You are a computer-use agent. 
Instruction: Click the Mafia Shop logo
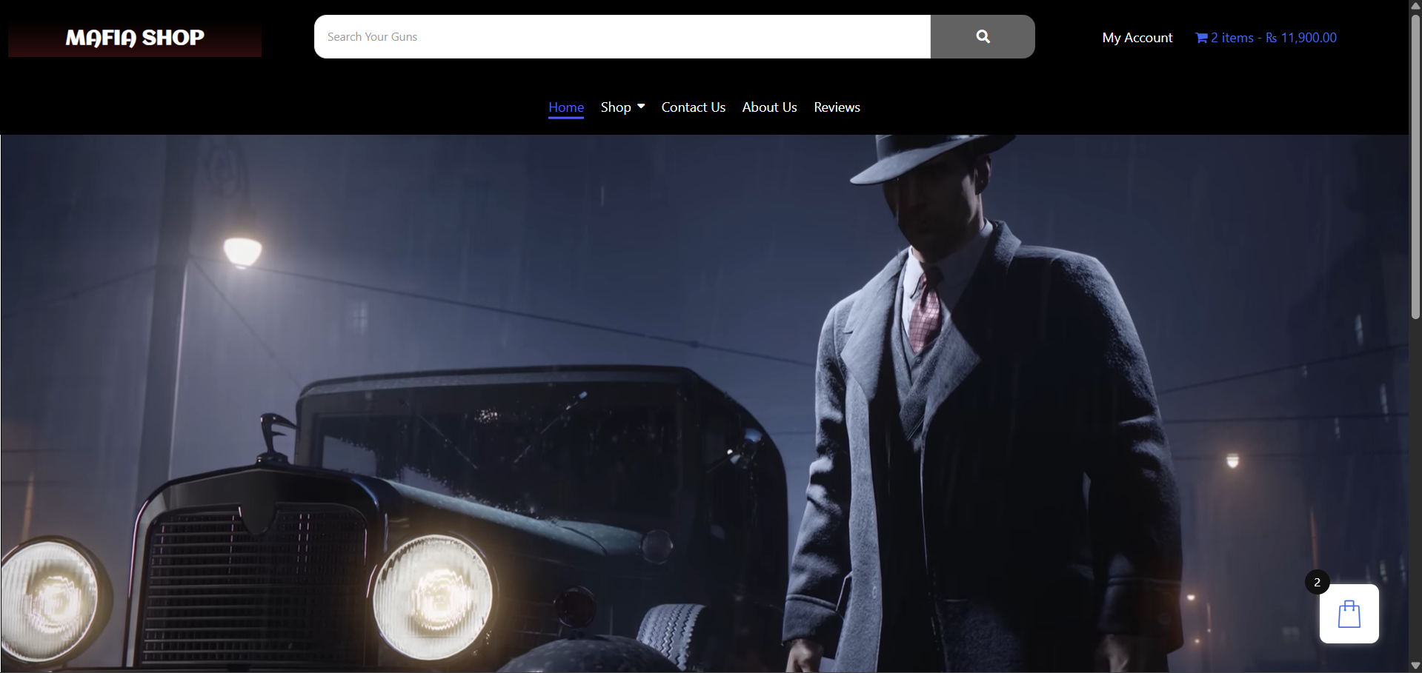point(135,38)
